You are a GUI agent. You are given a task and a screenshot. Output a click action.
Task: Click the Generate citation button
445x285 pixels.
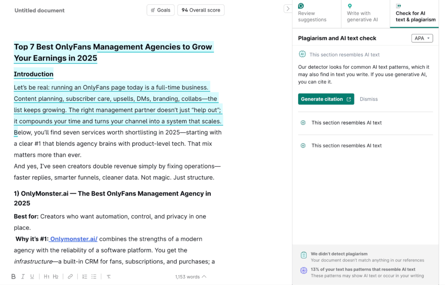pyautogui.click(x=326, y=99)
